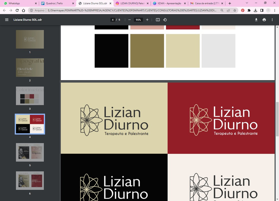Screen dimensions: 279x201
Task: Toggle the PDF sidebar menu button
Action: (7, 20)
